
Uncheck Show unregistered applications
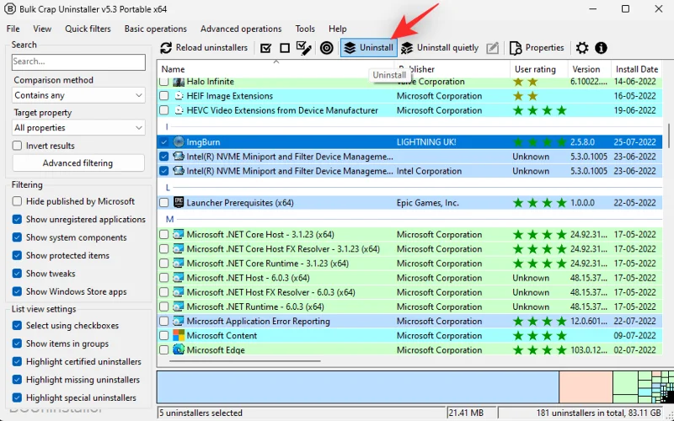click(x=17, y=219)
